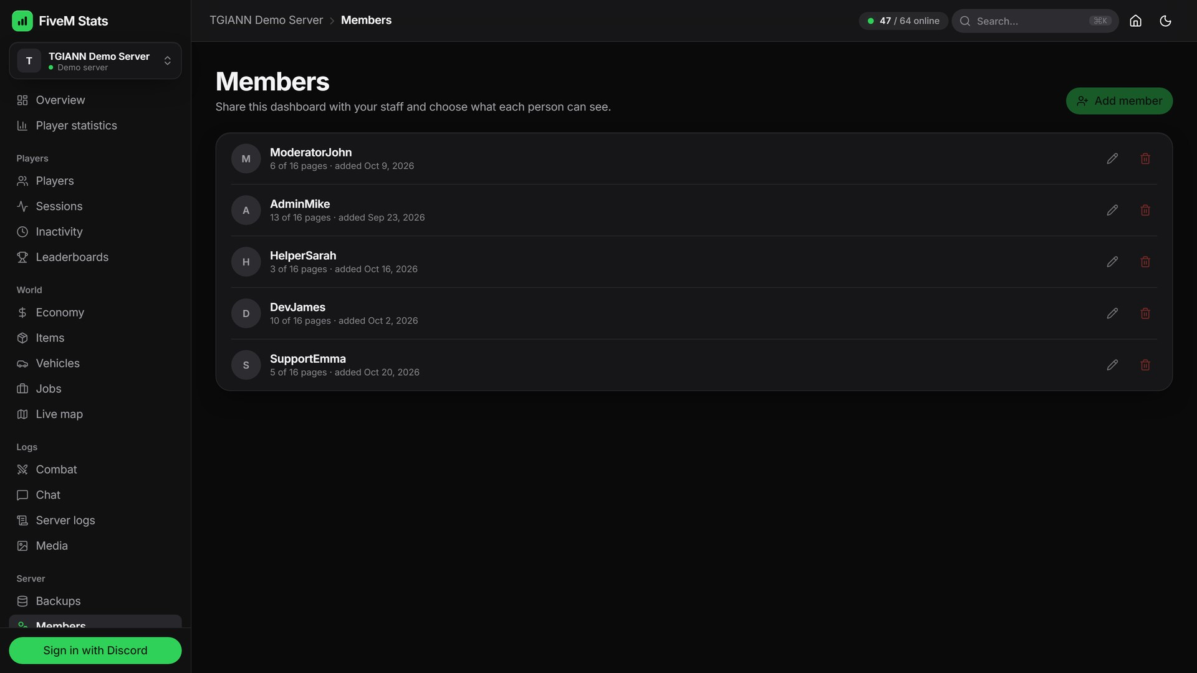
Task: Go home via the house icon
Action: coord(1135,21)
